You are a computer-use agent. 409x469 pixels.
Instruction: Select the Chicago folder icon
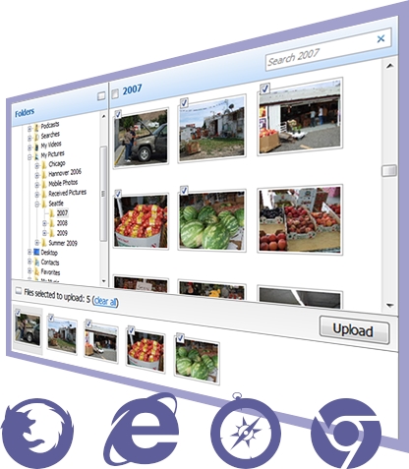(44, 165)
